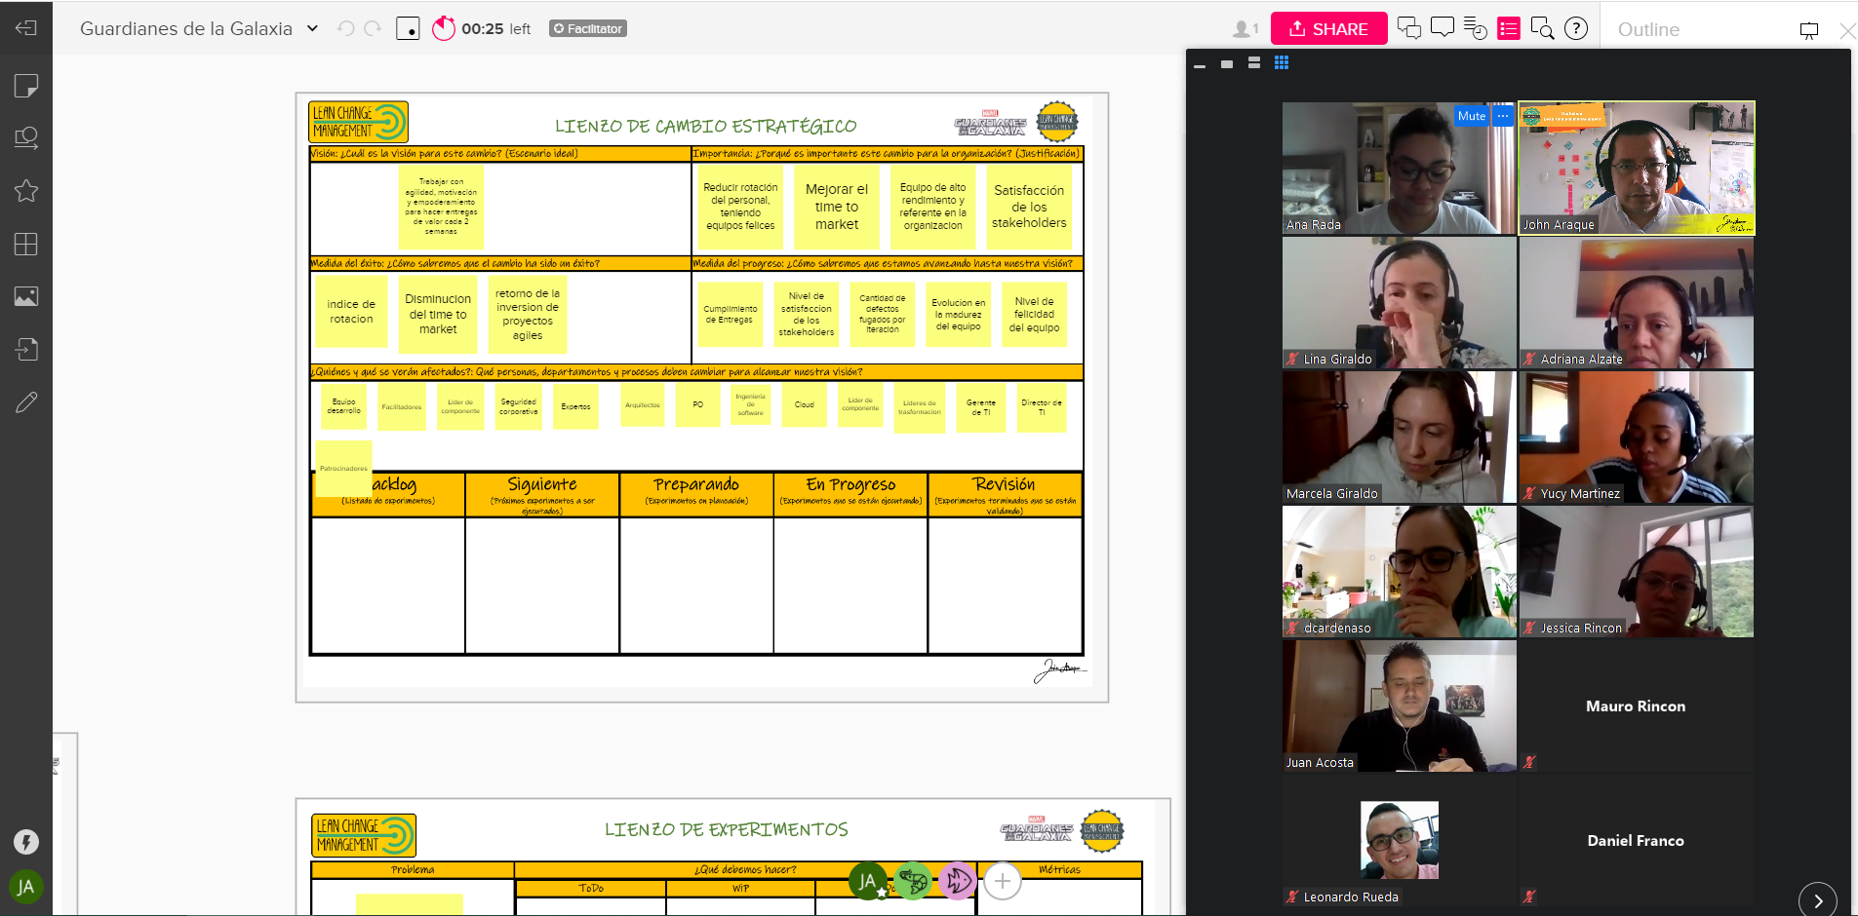This screenshot has height=916, width=1858.
Task: Click the 'Preparando' column header
Action: pos(696,494)
